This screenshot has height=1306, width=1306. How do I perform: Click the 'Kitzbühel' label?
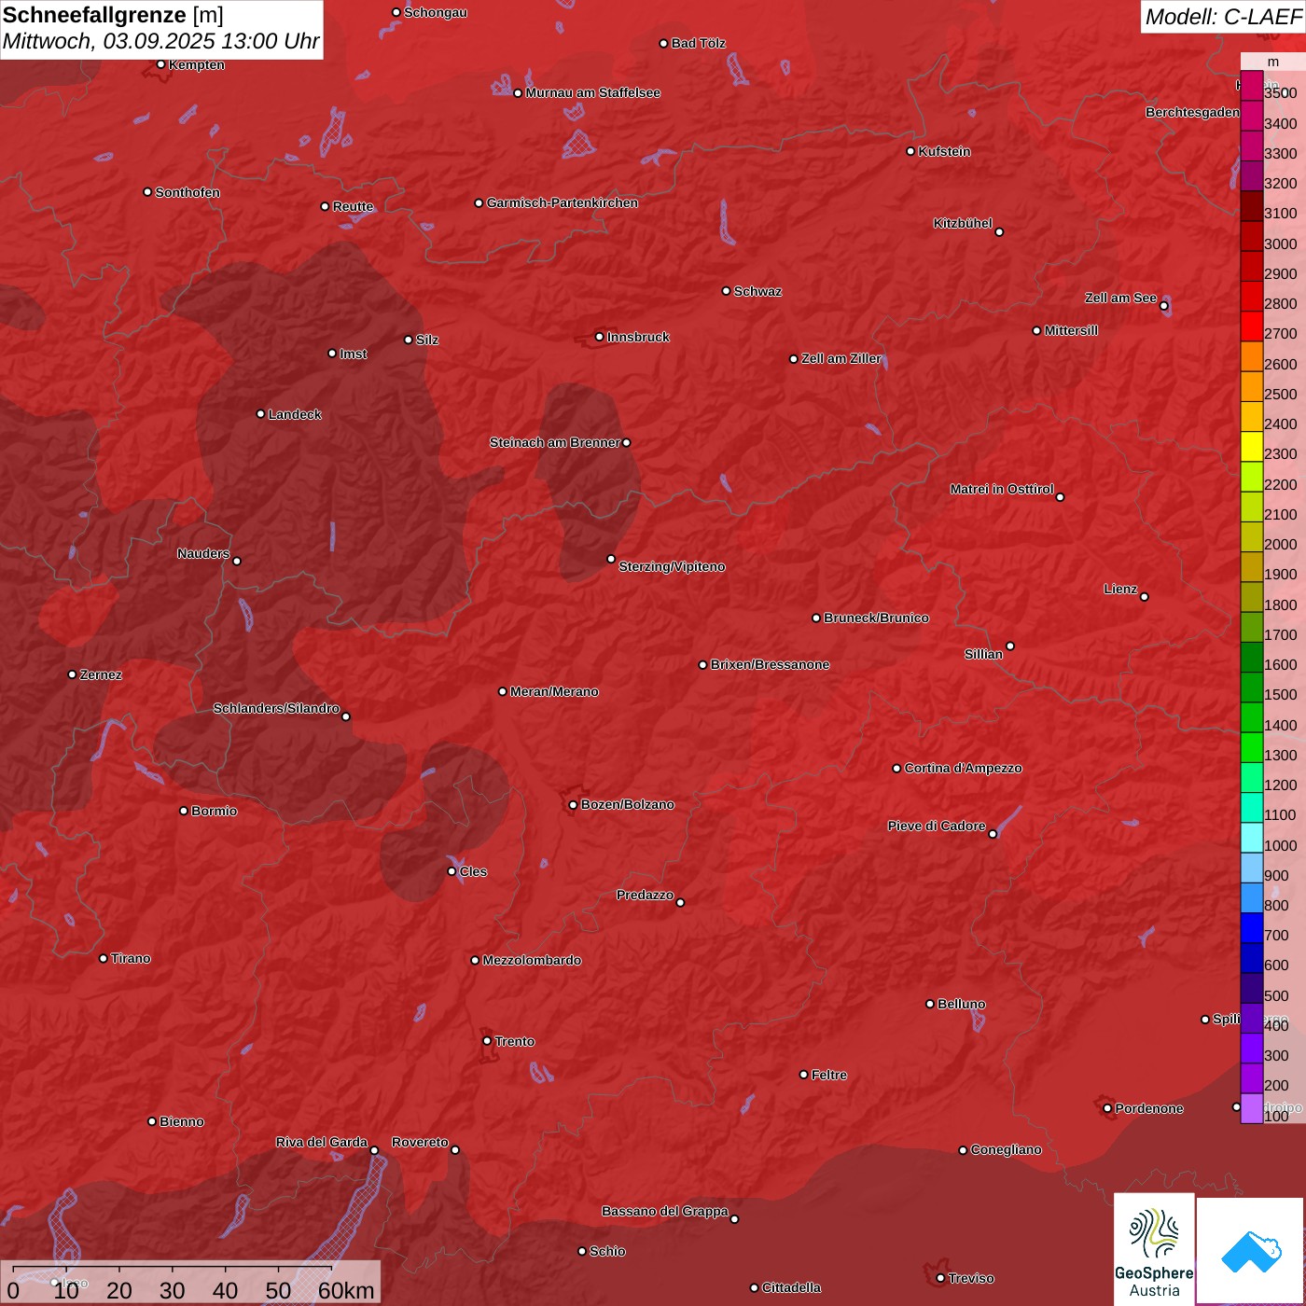point(963,223)
